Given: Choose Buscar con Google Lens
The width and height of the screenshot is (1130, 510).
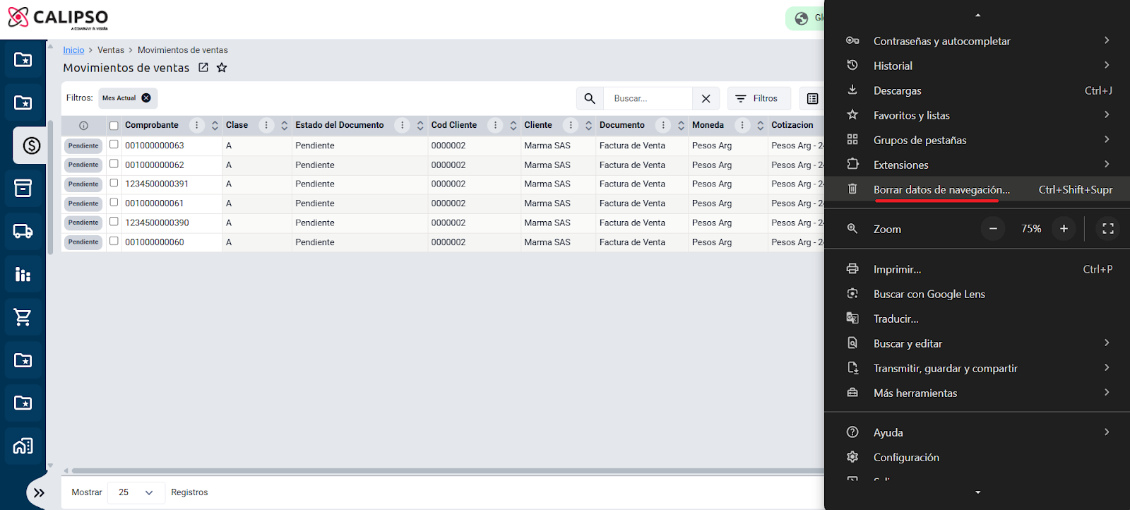Looking at the screenshot, I should 977,294.
